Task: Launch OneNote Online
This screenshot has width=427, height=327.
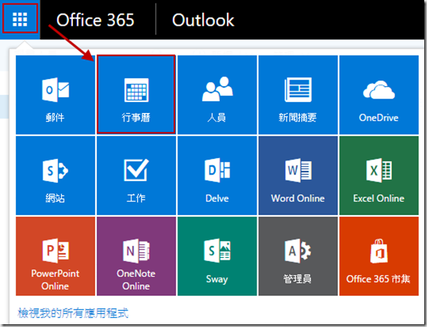Action: [136, 257]
